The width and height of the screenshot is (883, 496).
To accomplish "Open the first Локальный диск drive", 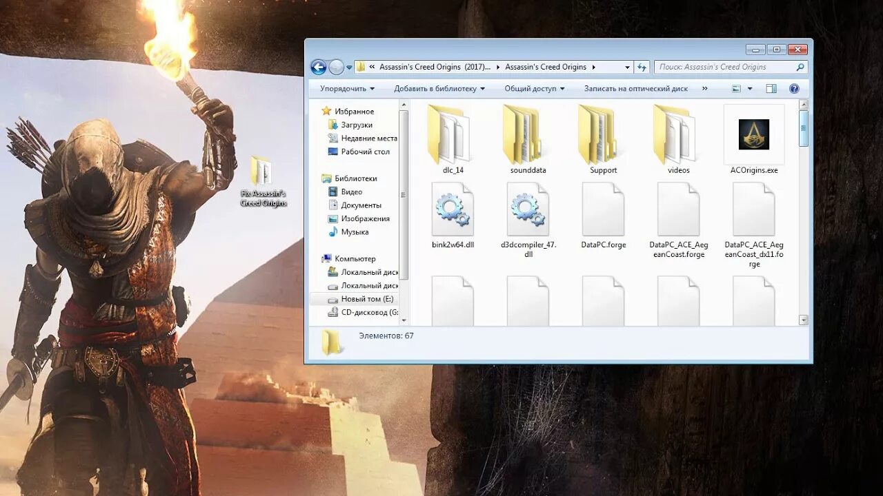I will (363, 272).
